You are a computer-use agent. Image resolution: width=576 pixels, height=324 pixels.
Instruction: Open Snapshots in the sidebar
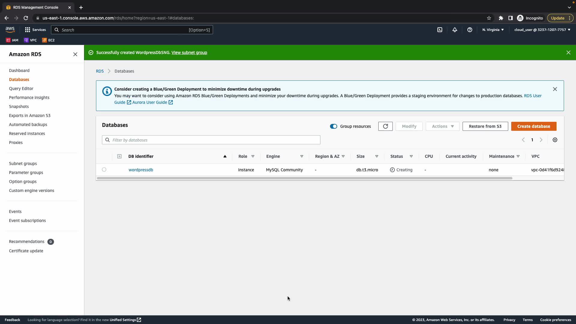(19, 106)
